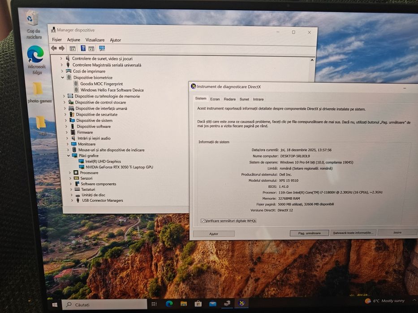The width and height of the screenshot is (418, 313).
Task: Click the Help question mark toolbar icon
Action: click(x=83, y=48)
